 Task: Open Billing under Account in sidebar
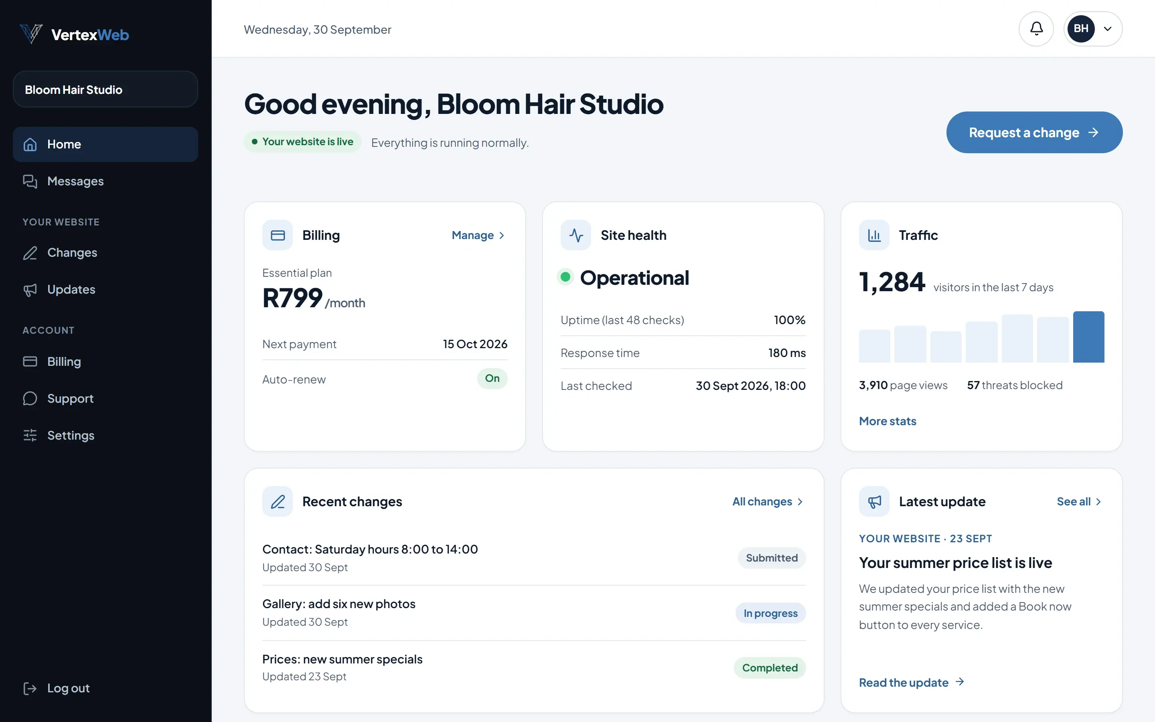point(105,361)
